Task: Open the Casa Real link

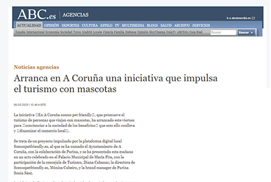Action: tap(196, 32)
